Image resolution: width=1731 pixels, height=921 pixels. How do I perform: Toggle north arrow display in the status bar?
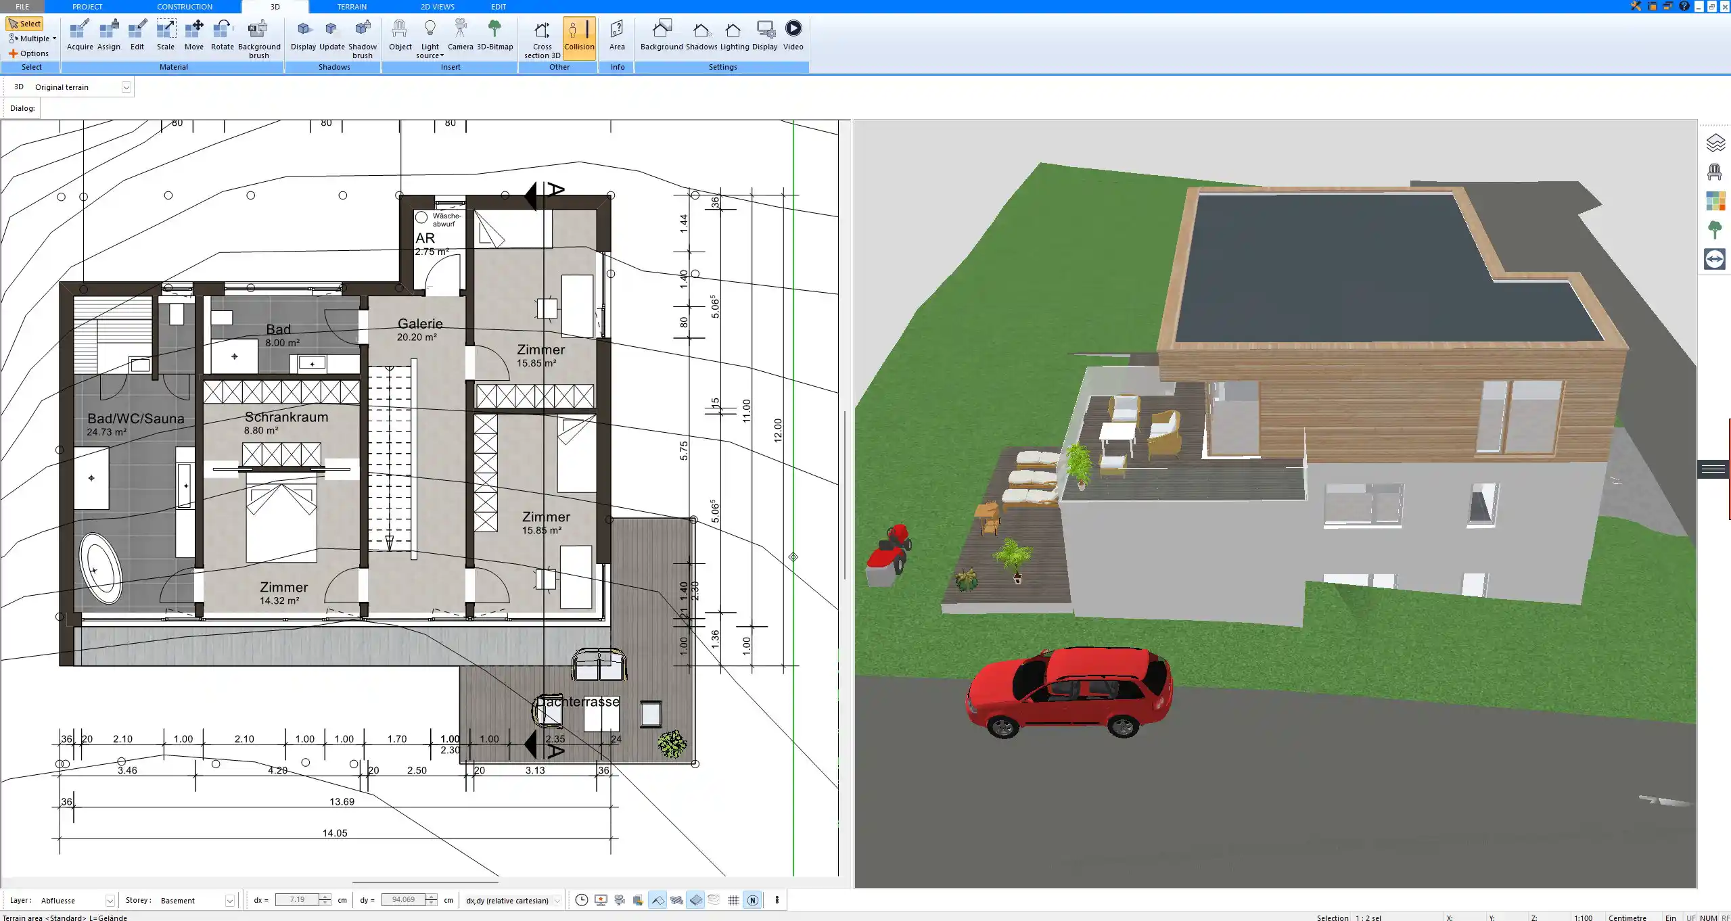tap(752, 900)
